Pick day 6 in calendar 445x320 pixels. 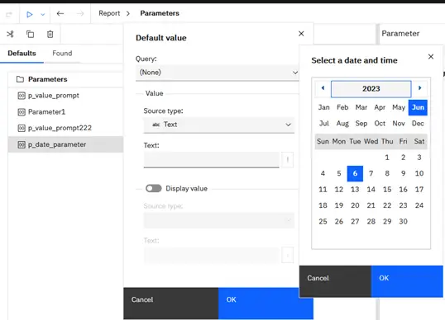[x=355, y=173]
